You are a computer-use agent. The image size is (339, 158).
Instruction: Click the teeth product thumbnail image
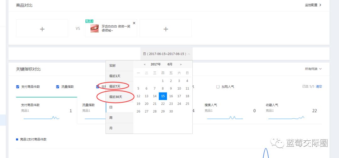(x=94, y=29)
